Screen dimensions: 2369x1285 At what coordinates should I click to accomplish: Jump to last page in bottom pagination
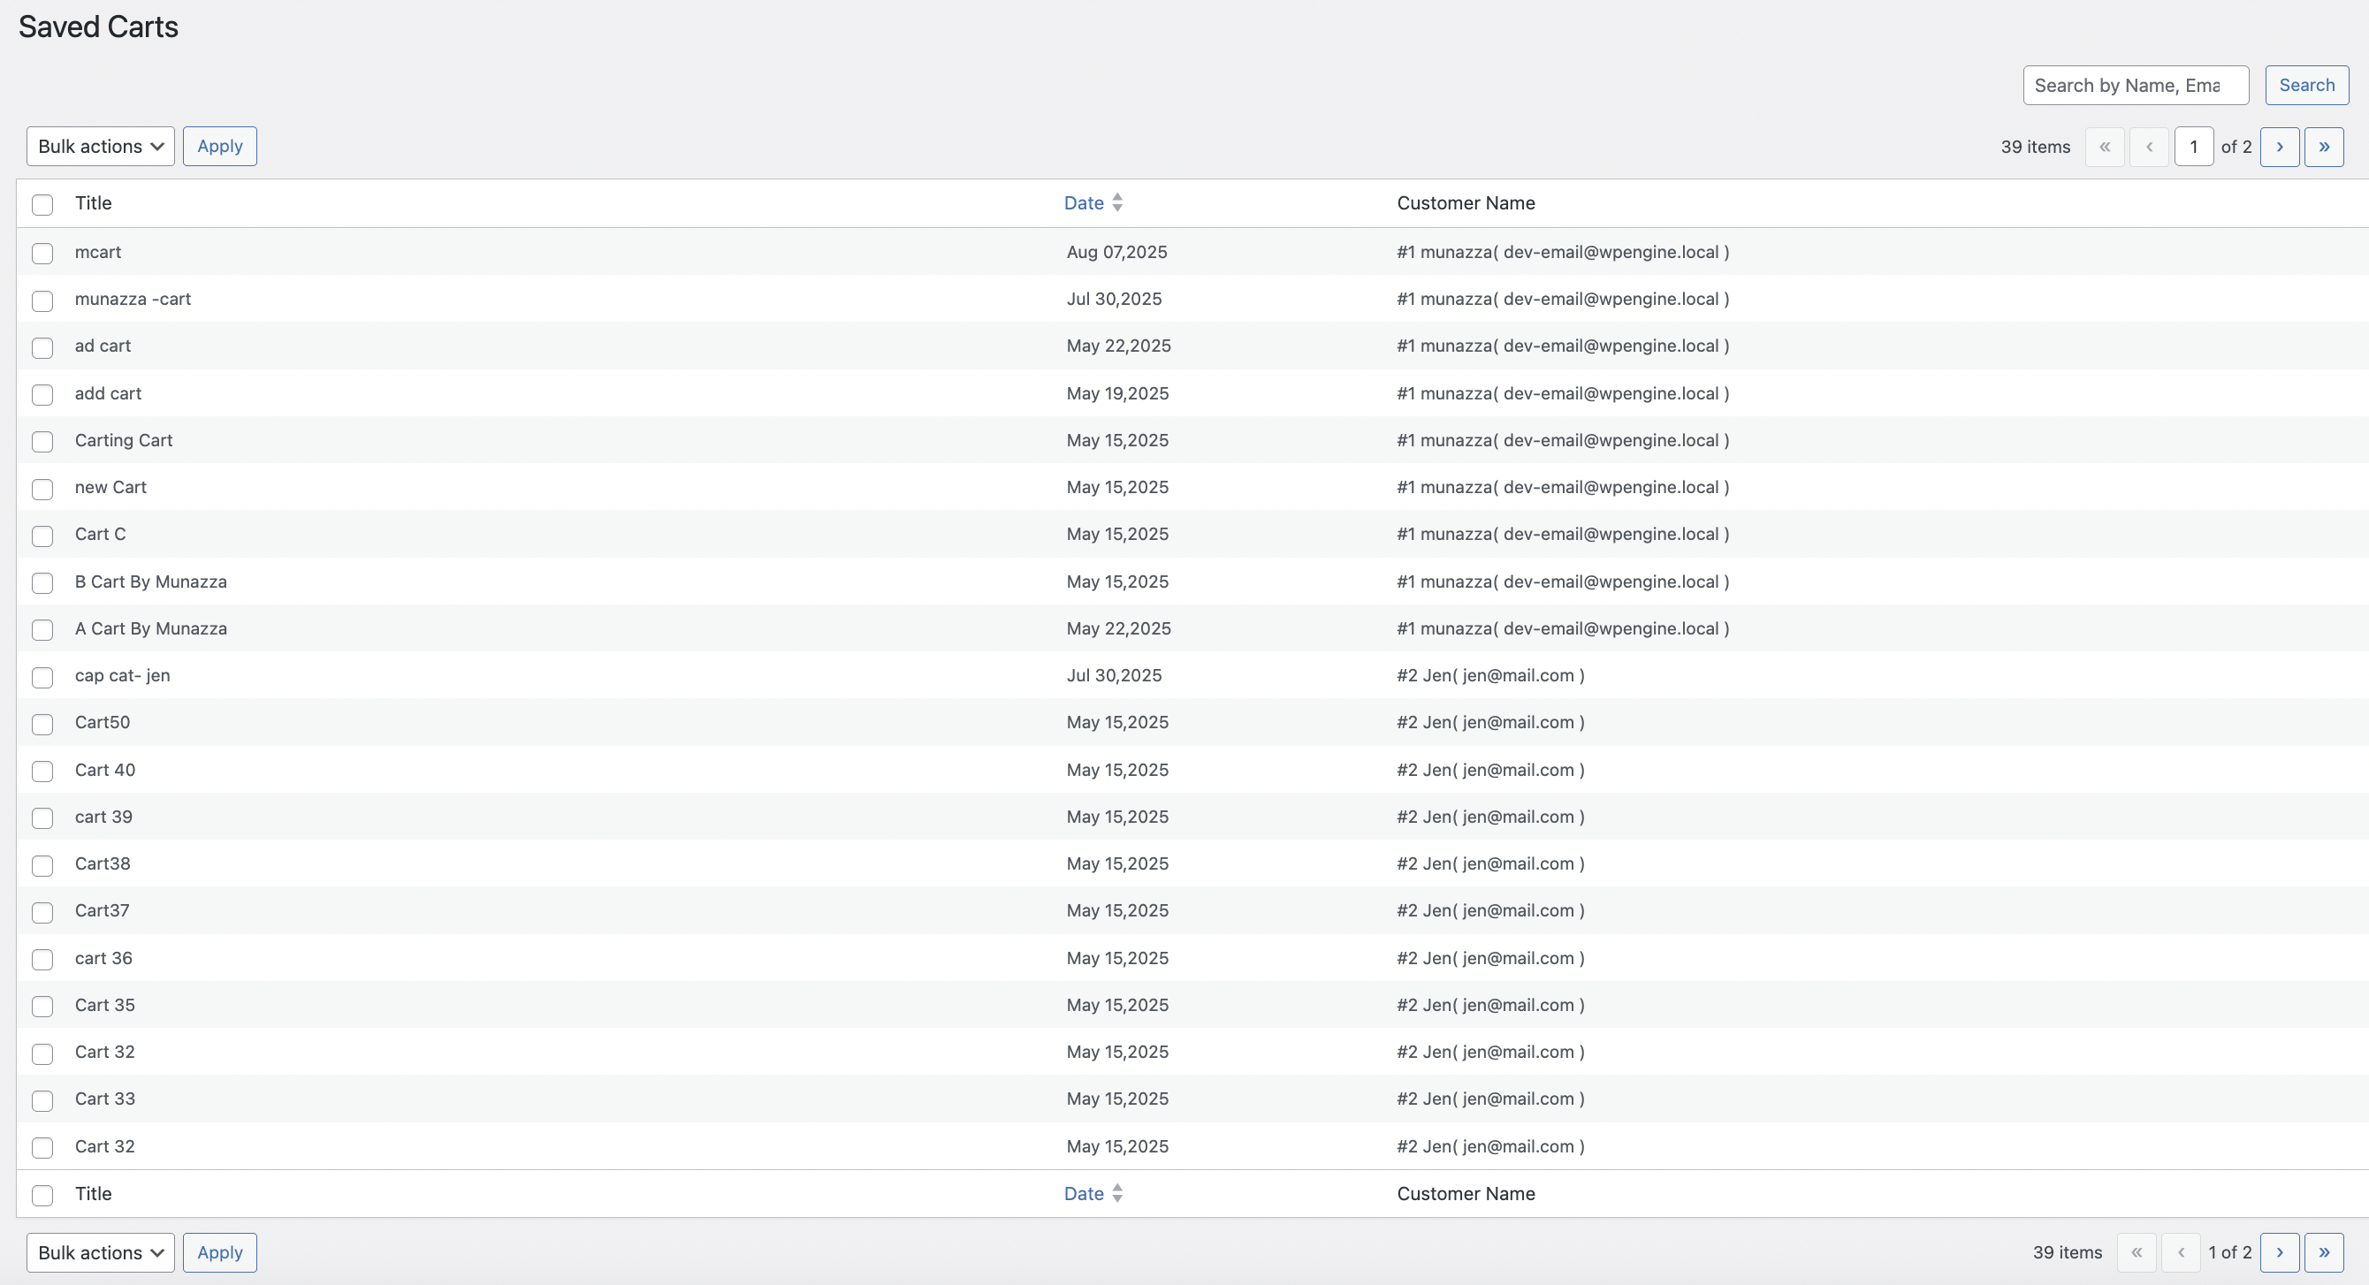pyautogui.click(x=2323, y=1253)
